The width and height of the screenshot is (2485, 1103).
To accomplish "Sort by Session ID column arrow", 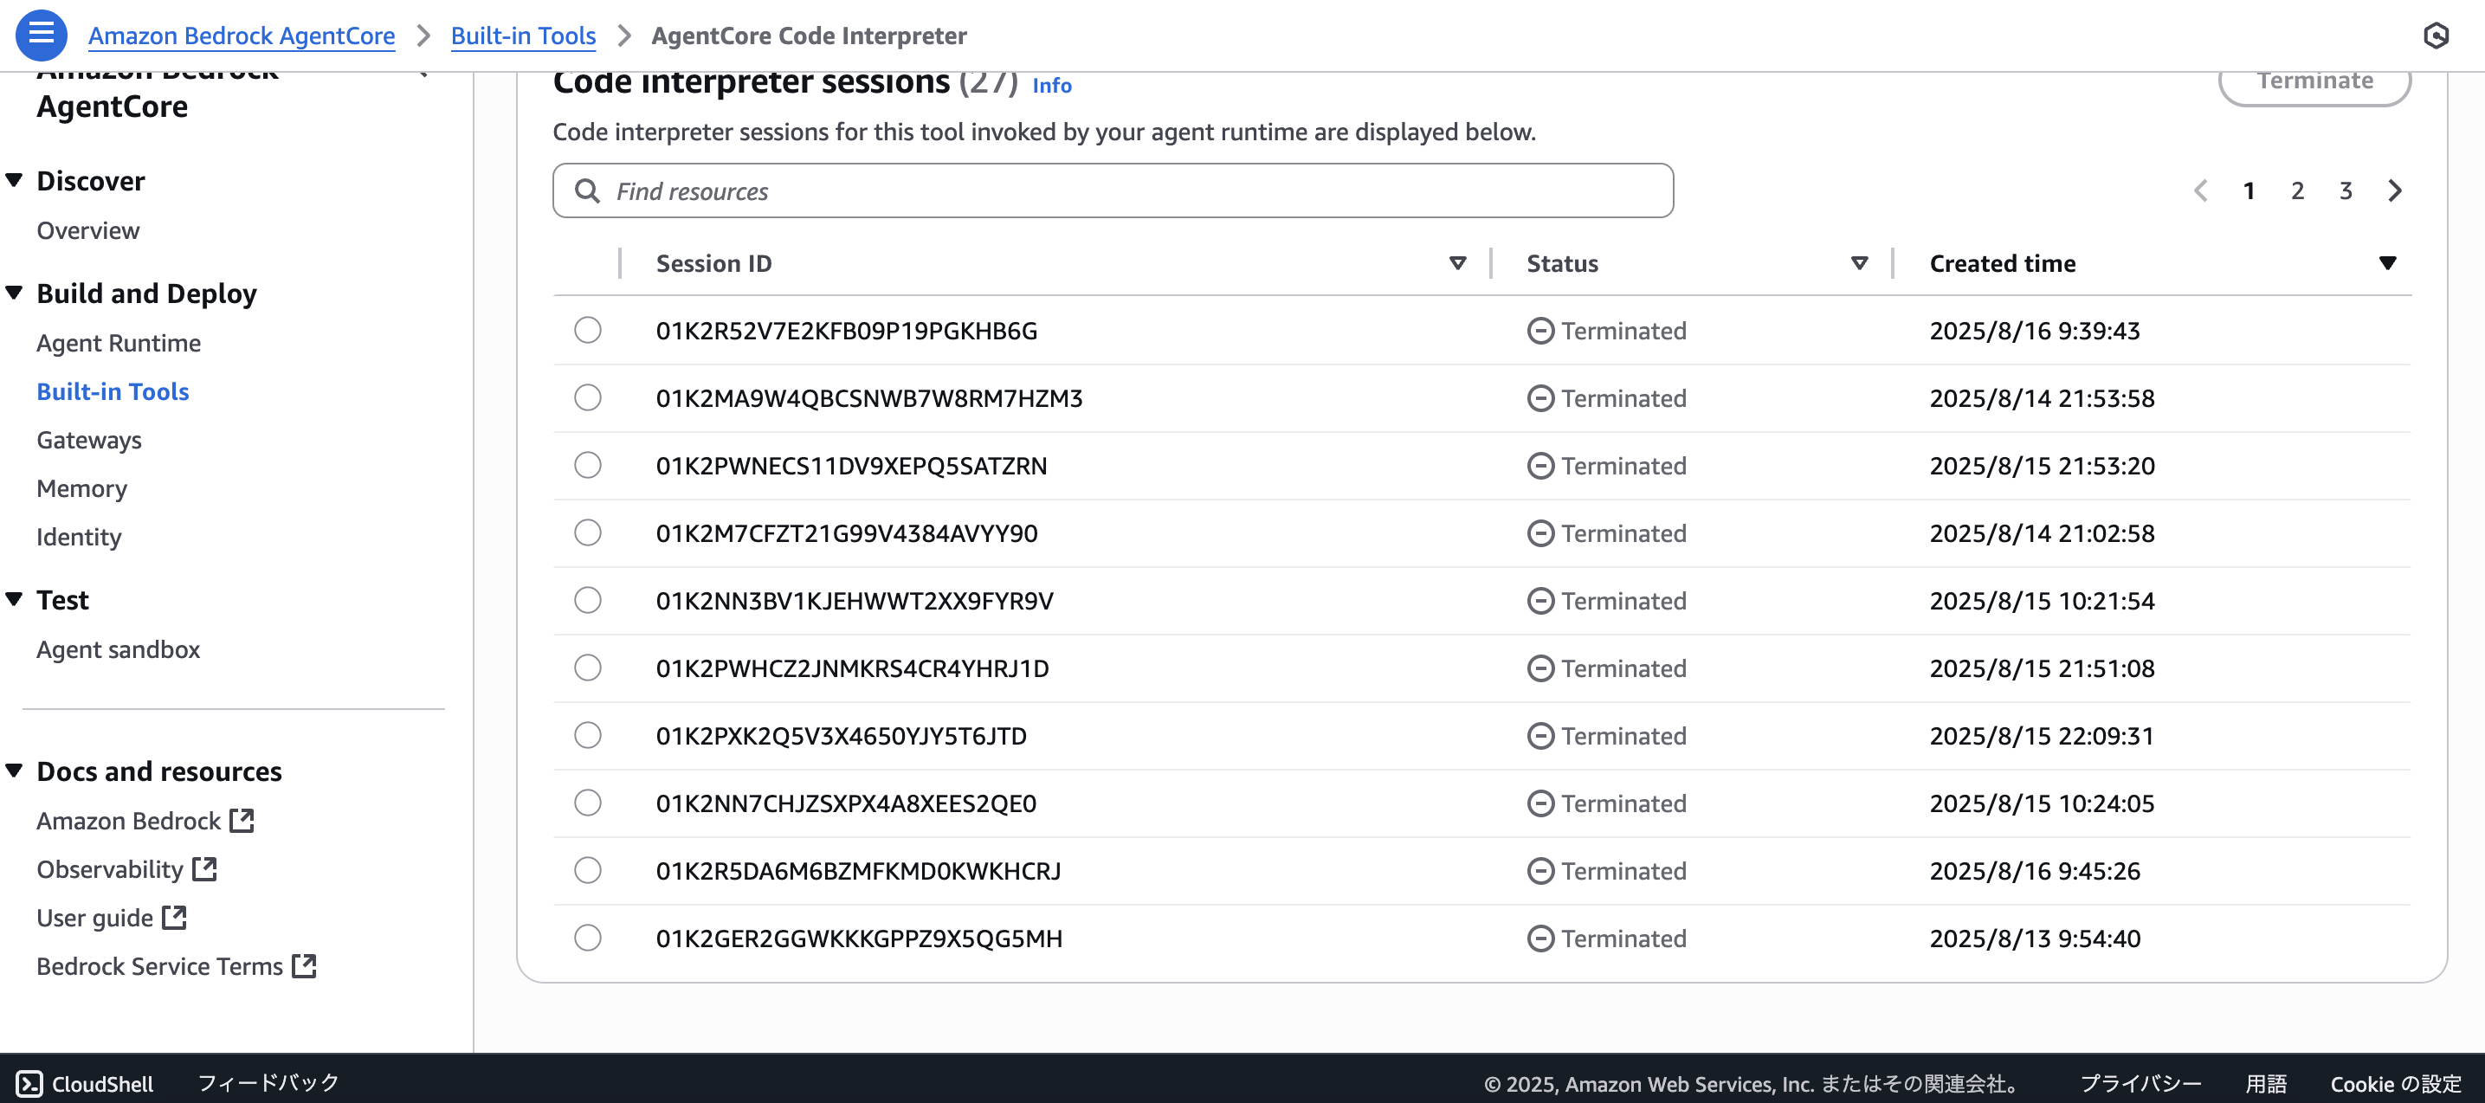I will 1457,262.
